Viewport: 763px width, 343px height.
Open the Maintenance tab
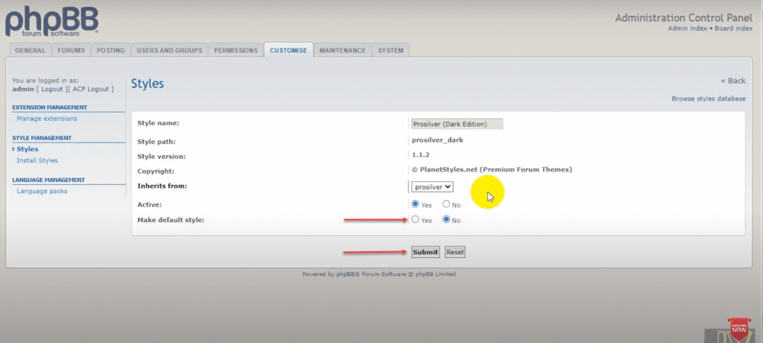click(342, 51)
